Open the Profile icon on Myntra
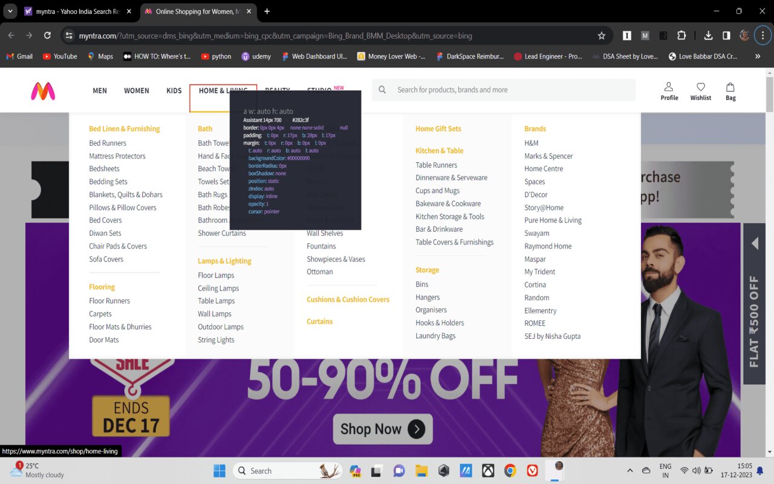Screen dimensions: 774x484 (669, 90)
